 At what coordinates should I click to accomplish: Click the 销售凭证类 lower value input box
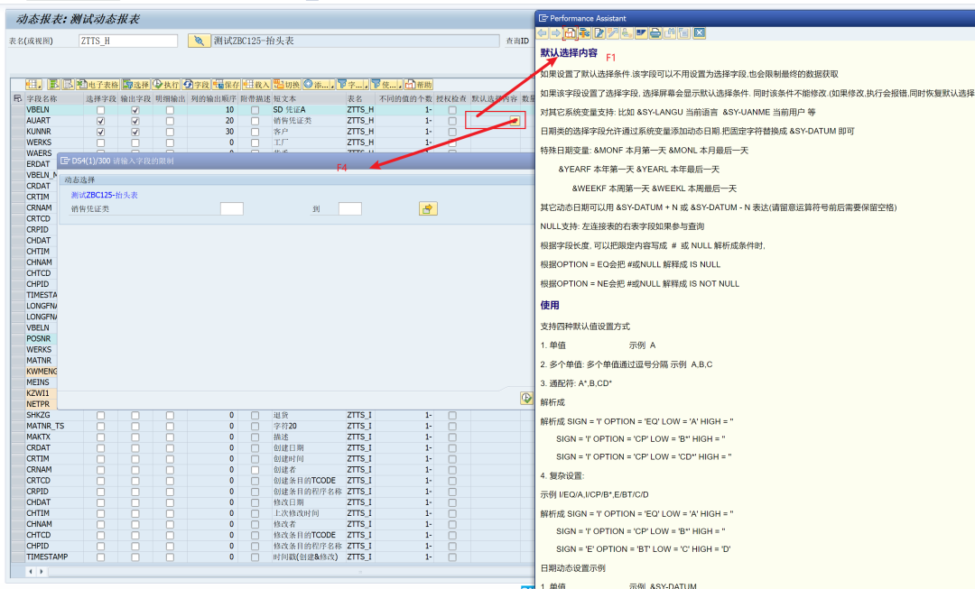[231, 208]
